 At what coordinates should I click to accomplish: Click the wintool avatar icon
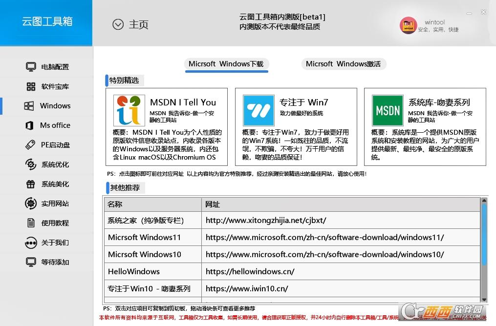pyautogui.click(x=409, y=25)
